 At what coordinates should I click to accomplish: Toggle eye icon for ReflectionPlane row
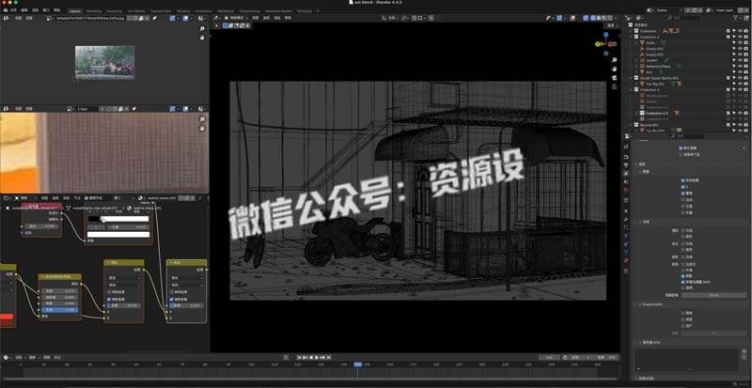coord(740,66)
